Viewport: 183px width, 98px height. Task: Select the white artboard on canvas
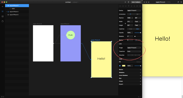click(x=43, y=43)
